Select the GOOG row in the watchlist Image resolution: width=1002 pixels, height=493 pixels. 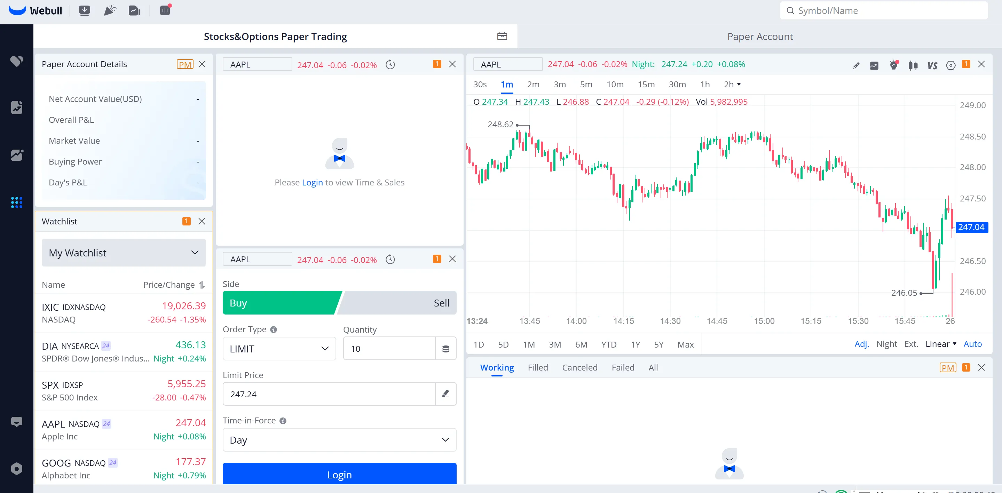click(x=124, y=467)
